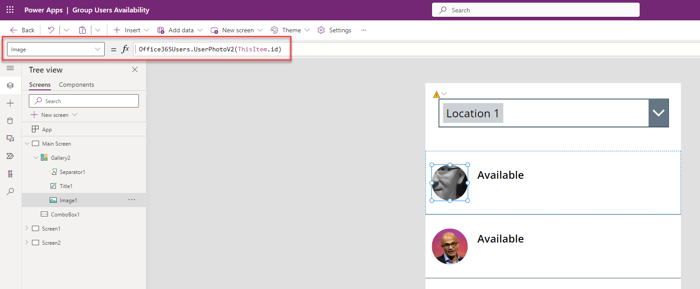
Task: Open the Insert plus icon in left rail
Action: tap(10, 103)
